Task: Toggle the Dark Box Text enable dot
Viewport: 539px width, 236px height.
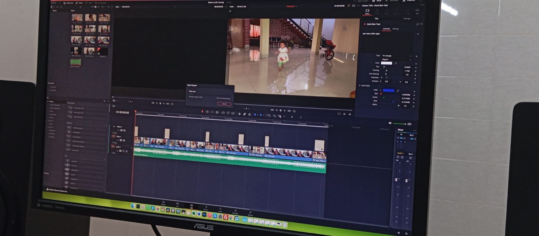Action: (x=364, y=24)
